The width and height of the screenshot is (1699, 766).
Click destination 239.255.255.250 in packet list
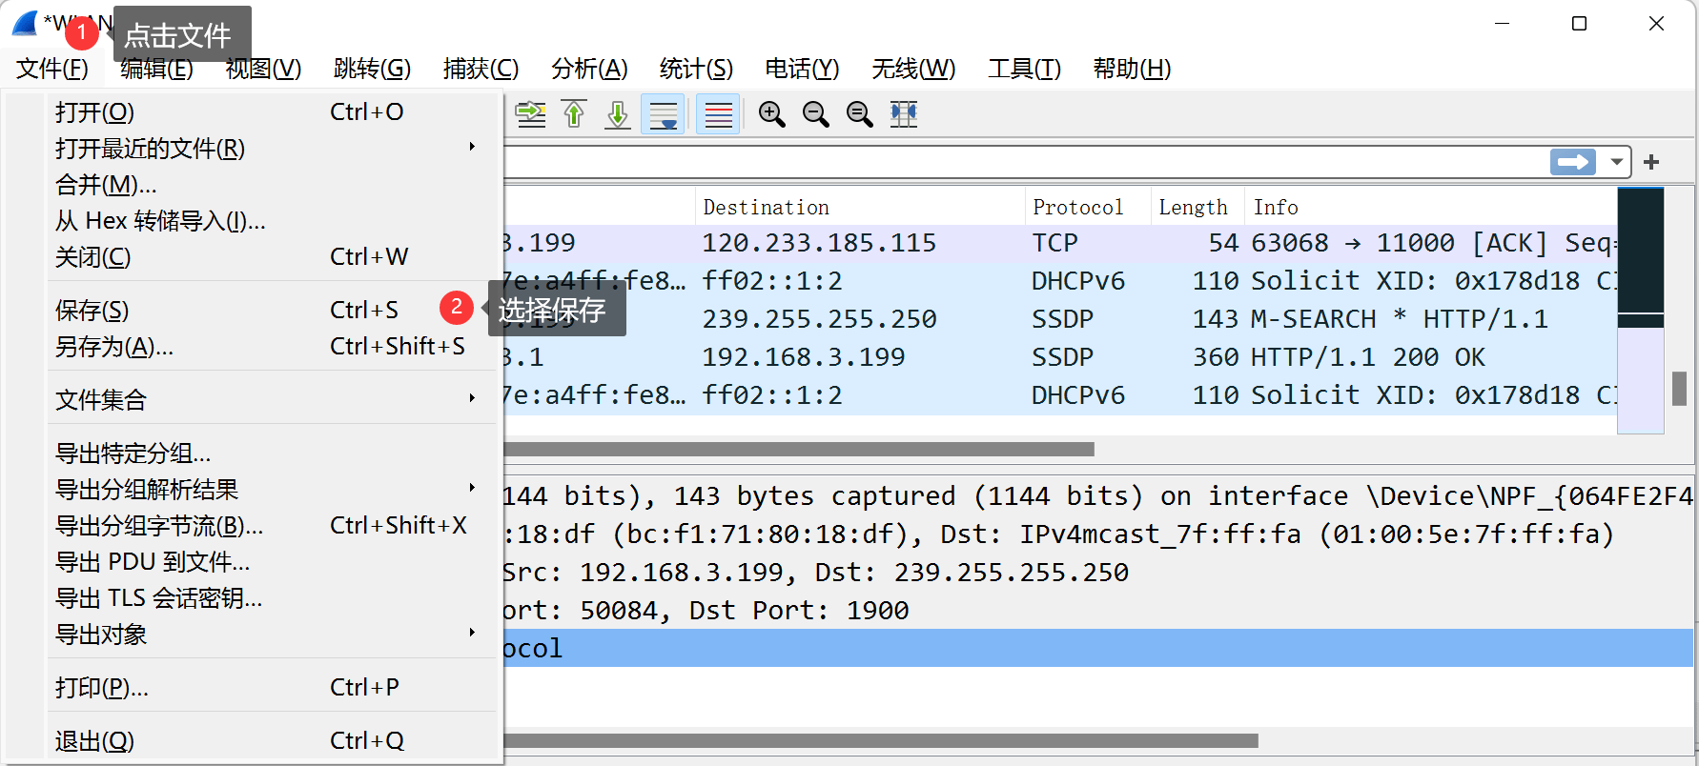pos(820,319)
